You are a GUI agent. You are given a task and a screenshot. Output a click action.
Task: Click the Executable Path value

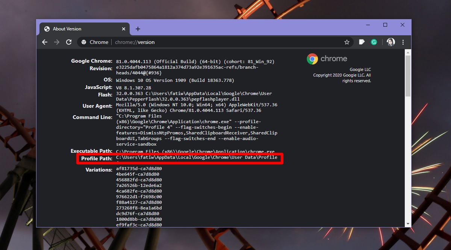coord(195,151)
